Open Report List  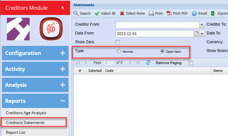click(16, 132)
